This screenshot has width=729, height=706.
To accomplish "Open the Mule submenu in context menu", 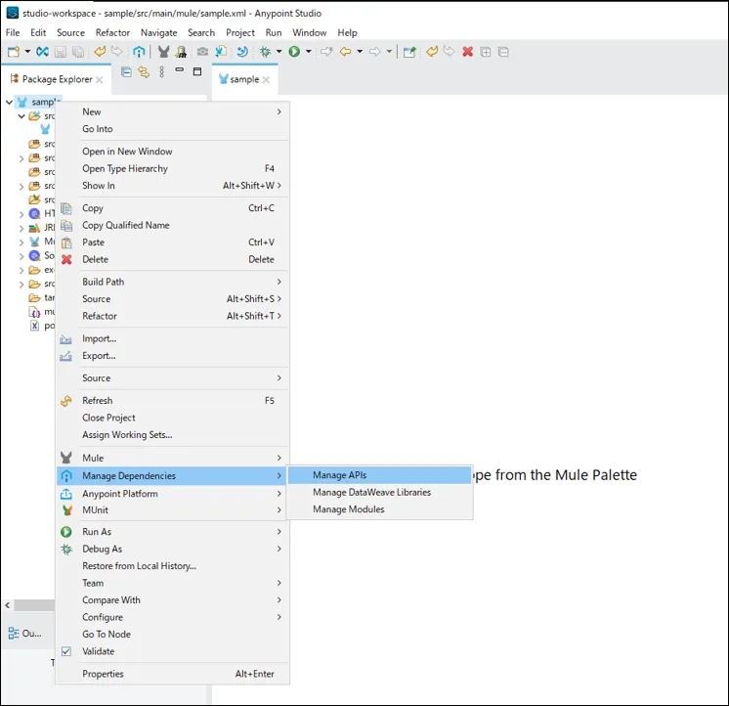I will click(x=173, y=458).
